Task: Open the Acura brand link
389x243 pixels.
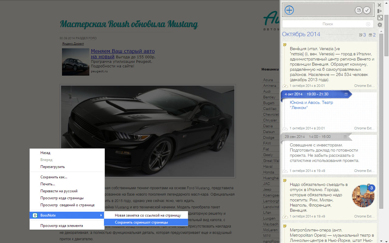Action: (x=268, y=80)
